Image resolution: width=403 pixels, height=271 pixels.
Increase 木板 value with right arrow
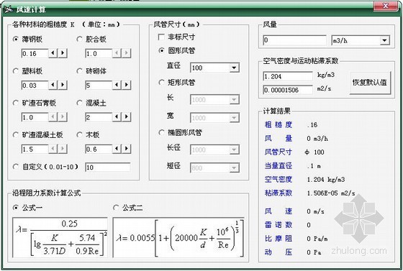tap(126, 149)
